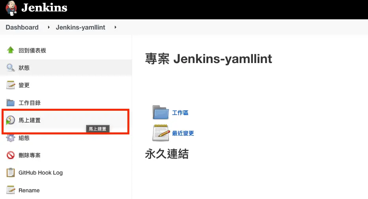Open the 工作區 workspace link

180,113
